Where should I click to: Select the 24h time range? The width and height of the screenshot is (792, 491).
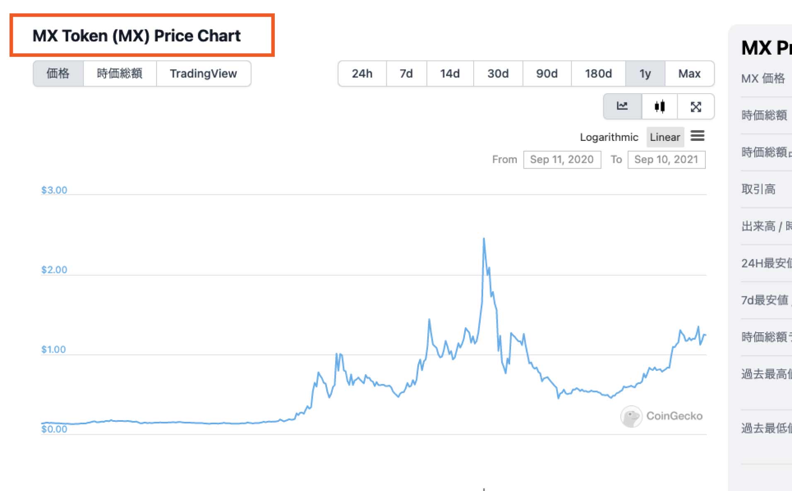click(x=362, y=74)
